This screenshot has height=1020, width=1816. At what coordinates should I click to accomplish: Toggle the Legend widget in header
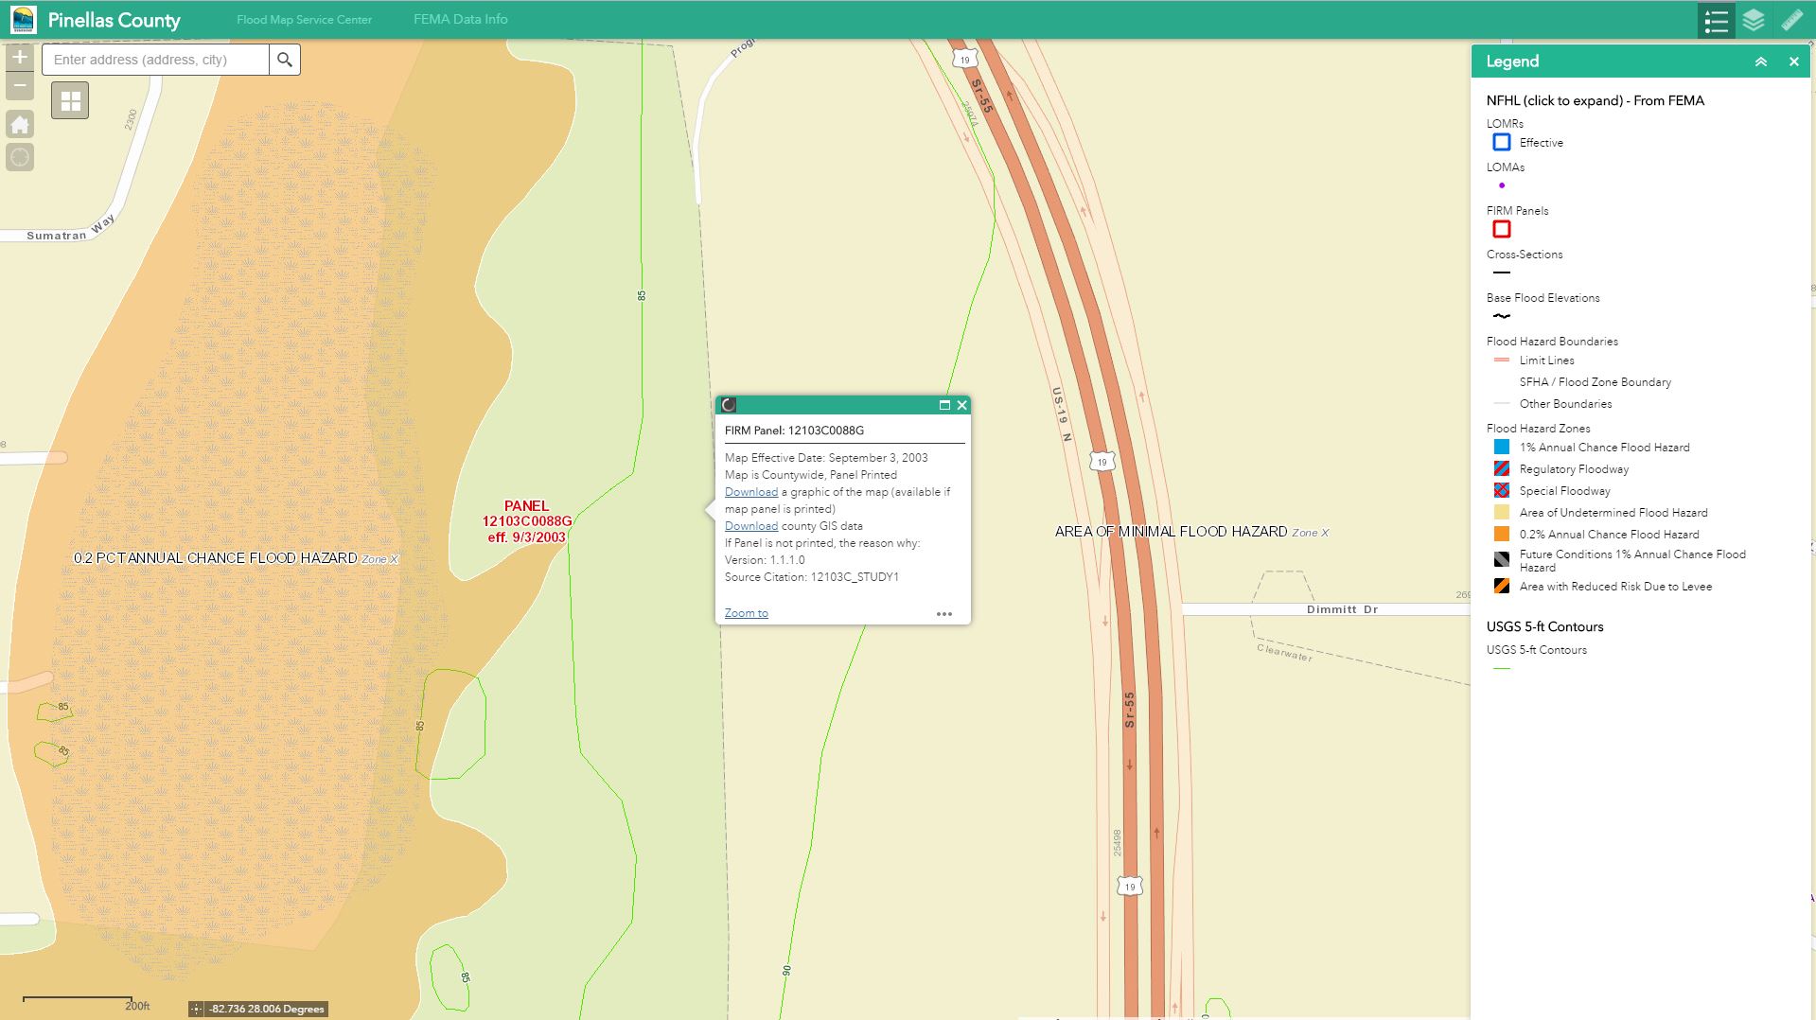coord(1716,21)
